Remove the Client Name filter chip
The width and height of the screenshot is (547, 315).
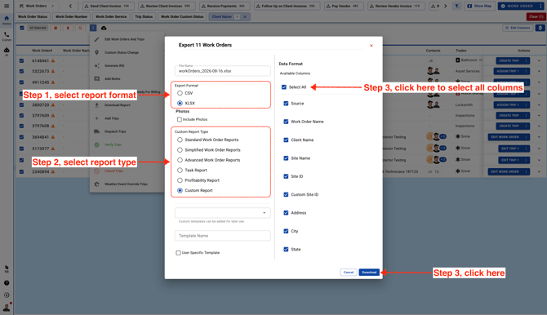(245, 17)
